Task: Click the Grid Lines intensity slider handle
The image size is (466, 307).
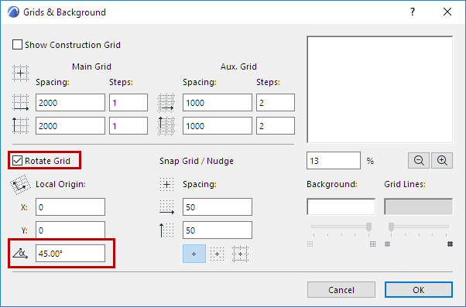Action: click(391, 227)
